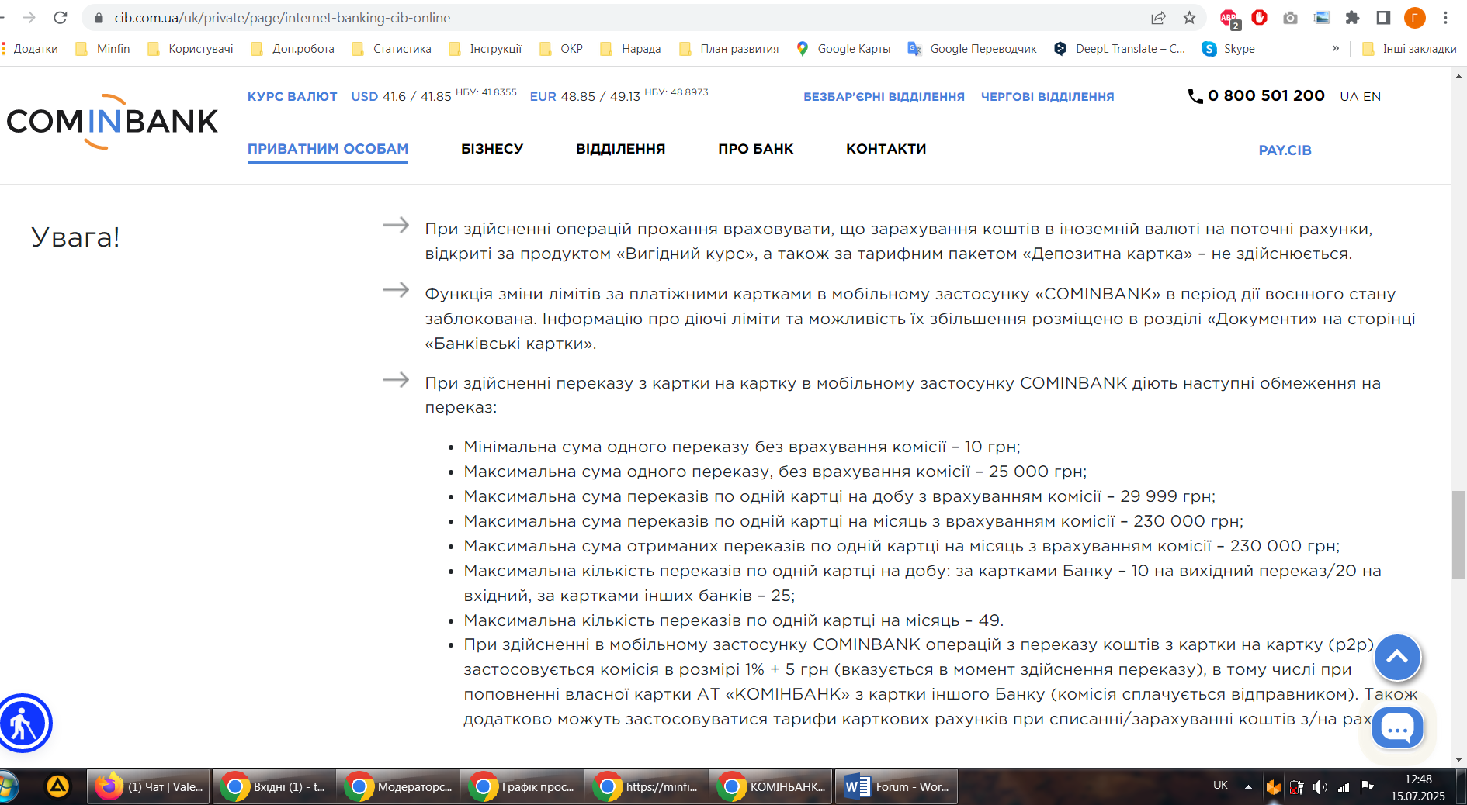The image size is (1467, 805).
Task: Open the Adblock Plus extension icon
Action: [x=1229, y=19]
